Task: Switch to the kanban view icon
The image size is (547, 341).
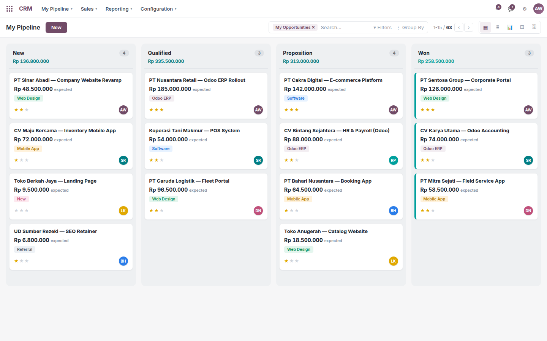Action: (x=485, y=27)
